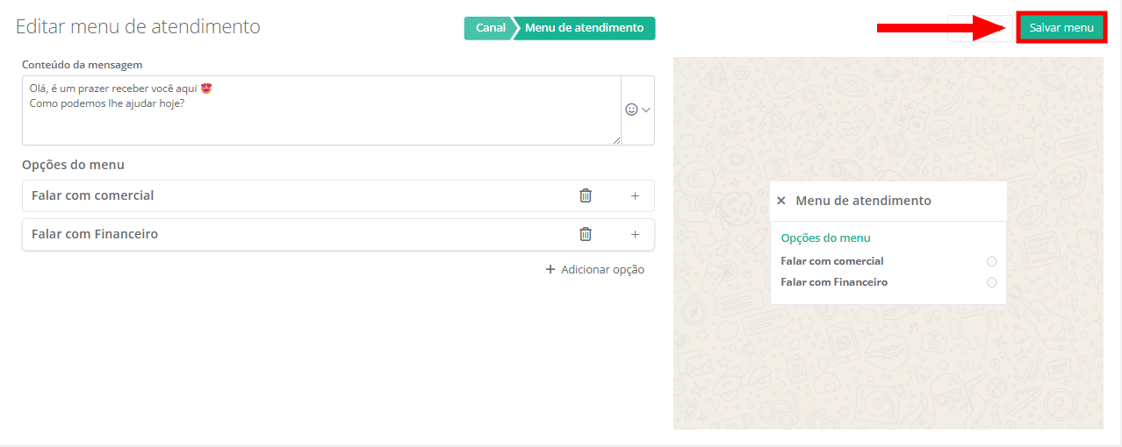The height and width of the screenshot is (447, 1122).
Task: Open the emoji picker smiley icon
Action: (631, 110)
